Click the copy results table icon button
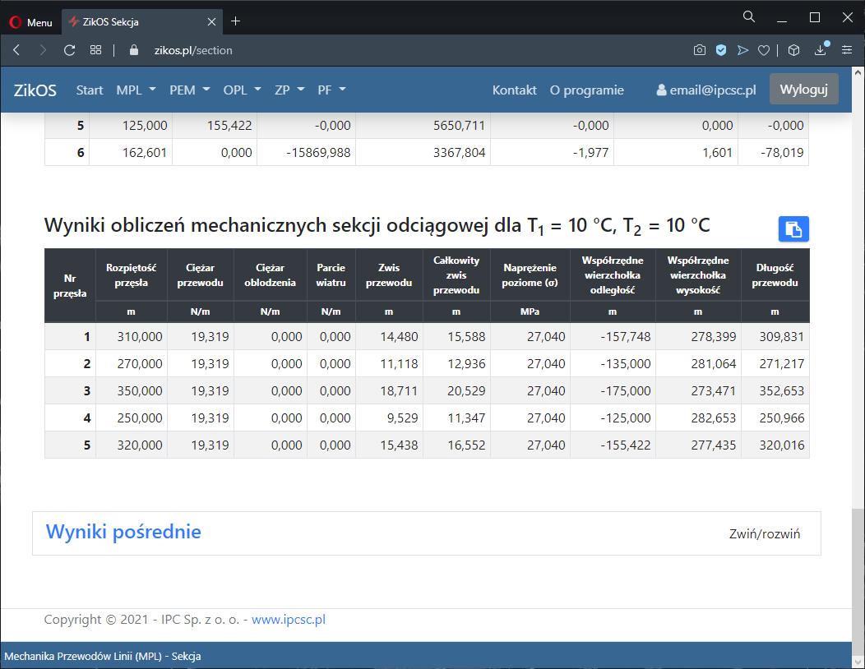The width and height of the screenshot is (865, 669). [x=793, y=229]
